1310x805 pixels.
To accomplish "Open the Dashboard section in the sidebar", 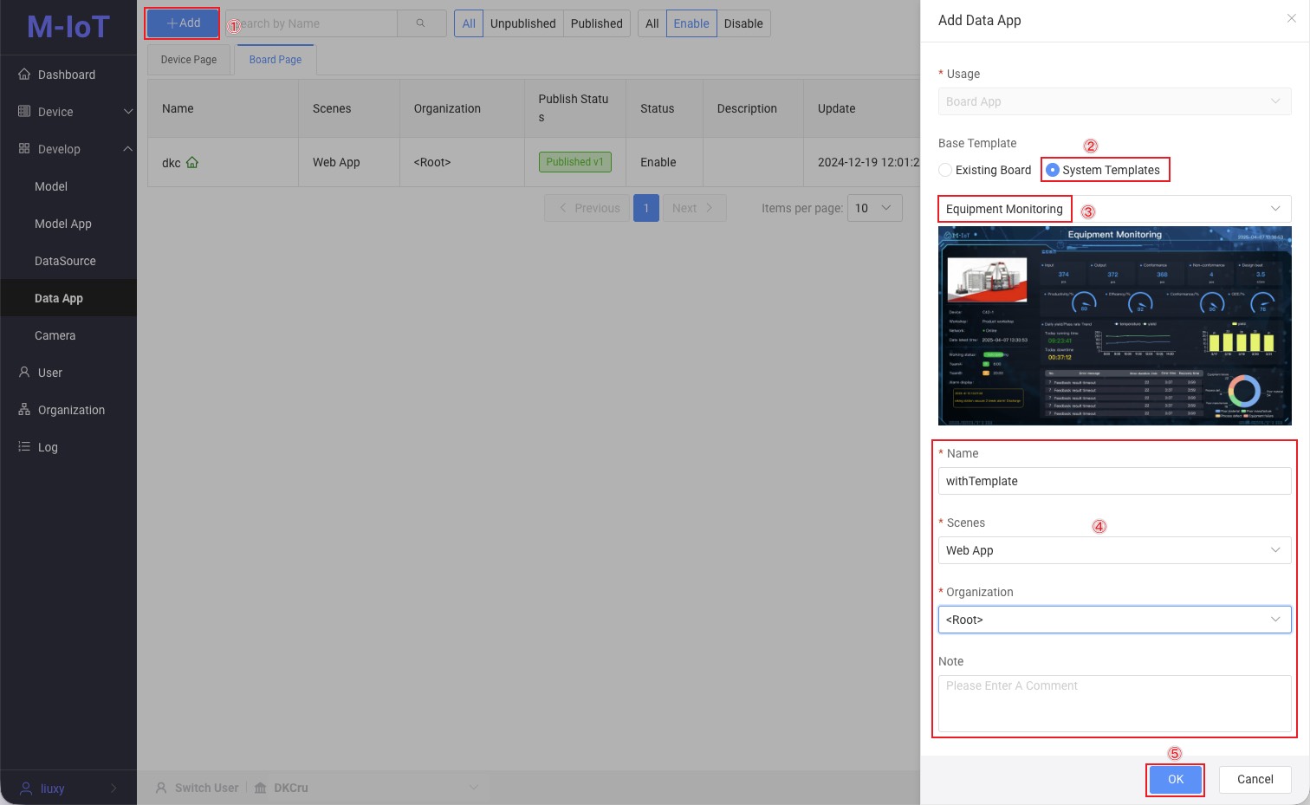I will coord(68,75).
